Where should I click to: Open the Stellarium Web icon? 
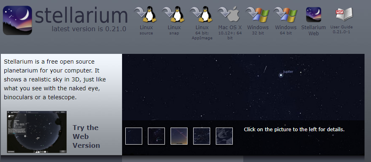pos(314,15)
